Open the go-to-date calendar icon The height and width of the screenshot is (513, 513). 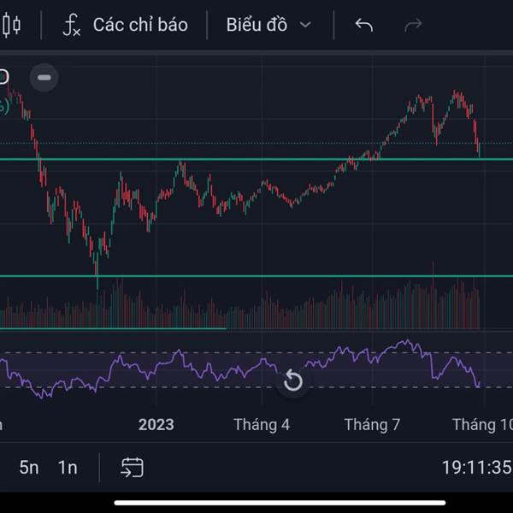coord(133,468)
